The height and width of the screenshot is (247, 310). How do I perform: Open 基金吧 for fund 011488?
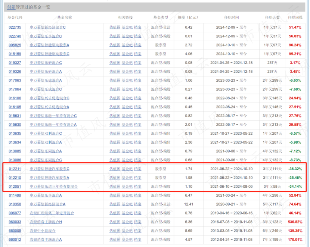(127, 195)
